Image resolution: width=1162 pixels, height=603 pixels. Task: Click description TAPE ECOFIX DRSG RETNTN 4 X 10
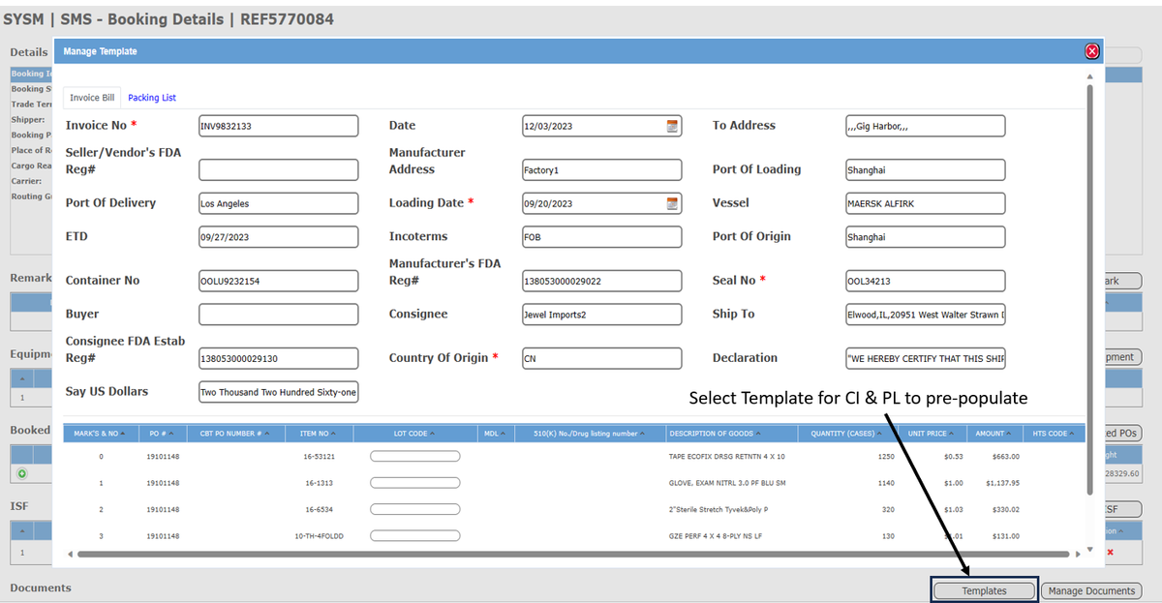coord(727,456)
